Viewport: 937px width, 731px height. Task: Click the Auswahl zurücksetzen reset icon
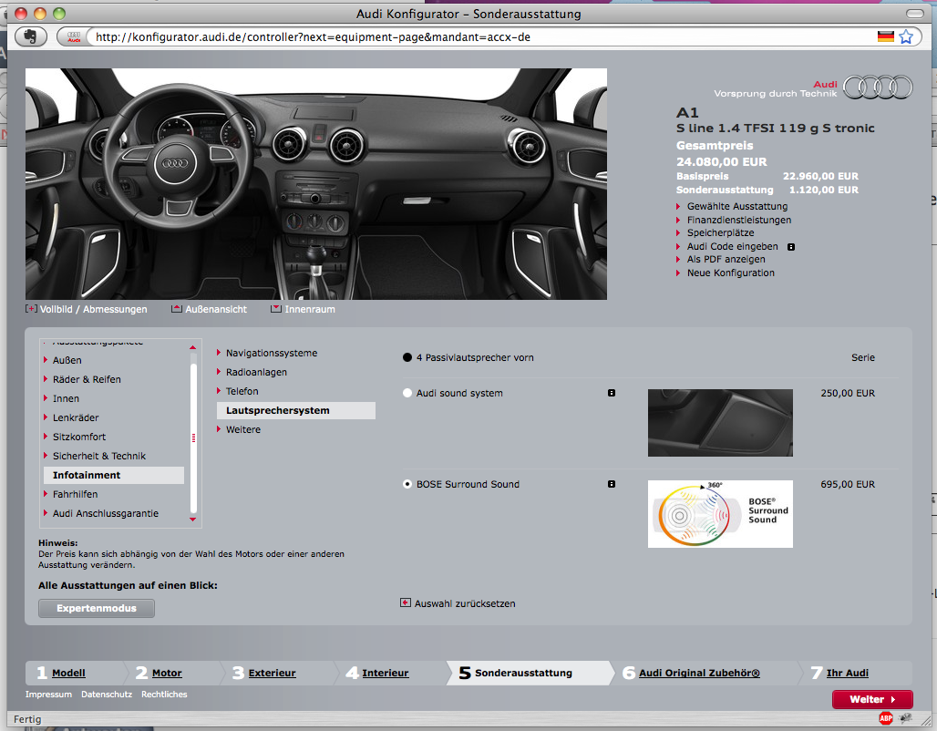tap(406, 603)
